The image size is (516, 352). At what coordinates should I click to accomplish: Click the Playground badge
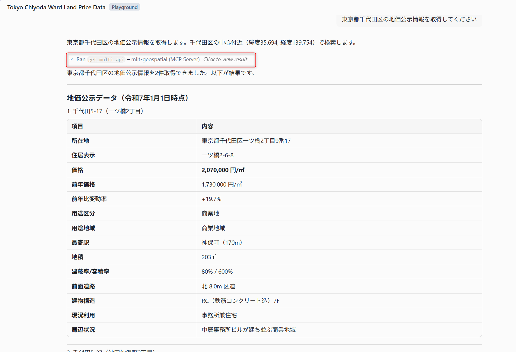point(125,7)
